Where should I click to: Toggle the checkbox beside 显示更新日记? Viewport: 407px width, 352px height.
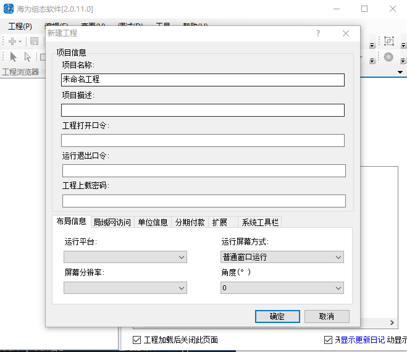328,340
